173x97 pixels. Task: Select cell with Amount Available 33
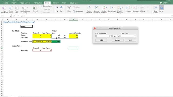(74, 35)
